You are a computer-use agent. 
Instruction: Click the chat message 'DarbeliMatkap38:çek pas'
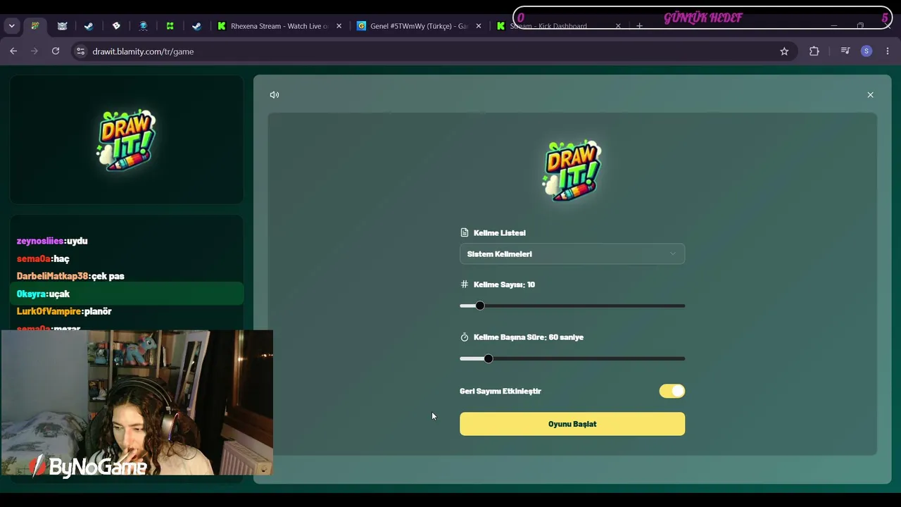tap(70, 276)
